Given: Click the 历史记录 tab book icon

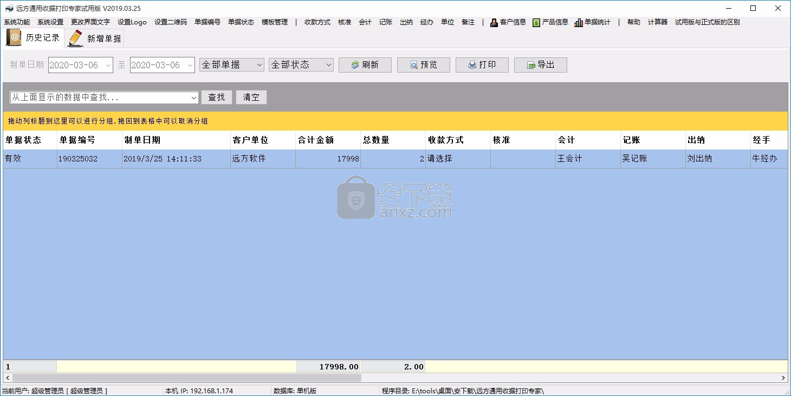Looking at the screenshot, I should coord(14,38).
